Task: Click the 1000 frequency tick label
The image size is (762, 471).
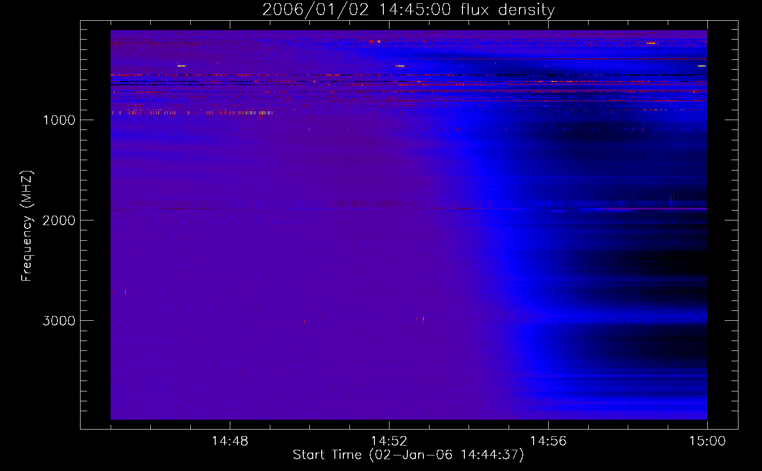Action: click(59, 120)
